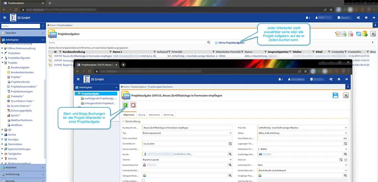
Task: Select Kundenaufgaben in the sidebar tree
Action: point(20,68)
